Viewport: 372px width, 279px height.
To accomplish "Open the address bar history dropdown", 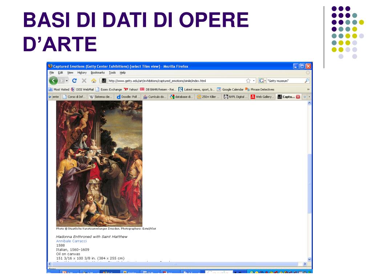I will click(254, 81).
